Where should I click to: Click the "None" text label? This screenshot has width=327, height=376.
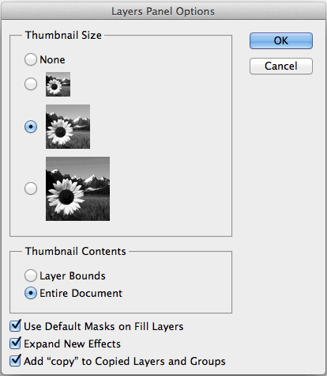[52, 60]
